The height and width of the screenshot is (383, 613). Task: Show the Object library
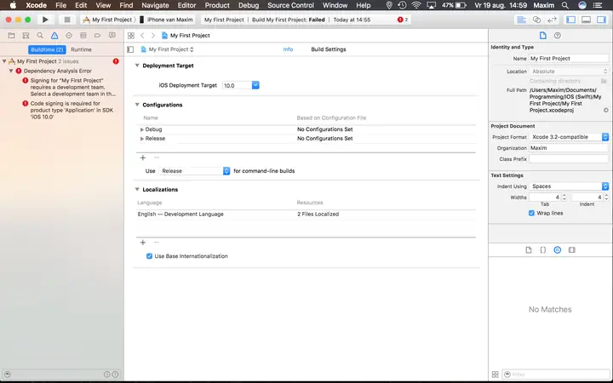click(x=558, y=250)
